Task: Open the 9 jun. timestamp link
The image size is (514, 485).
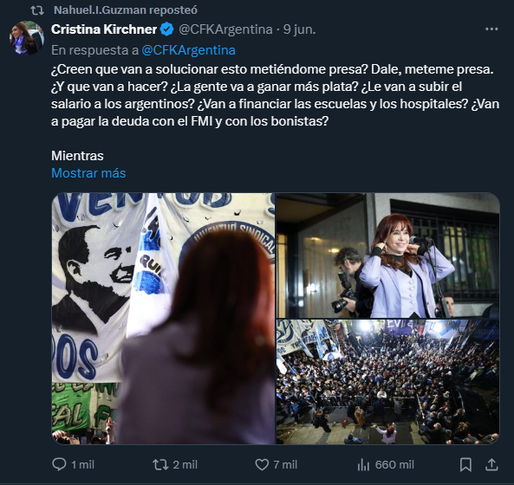Action: pyautogui.click(x=299, y=29)
